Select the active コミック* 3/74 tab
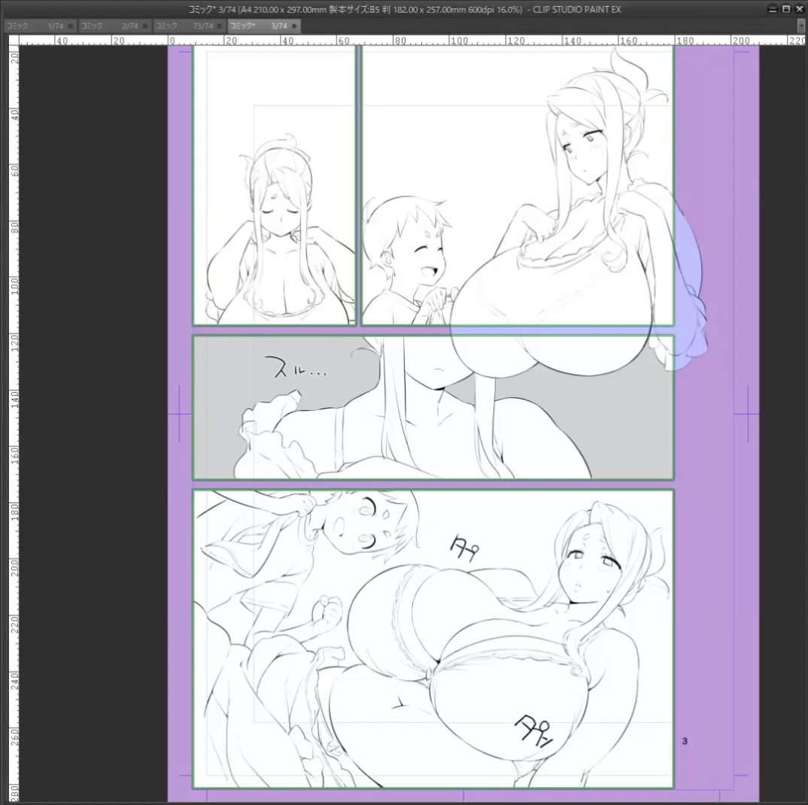 tap(258, 26)
